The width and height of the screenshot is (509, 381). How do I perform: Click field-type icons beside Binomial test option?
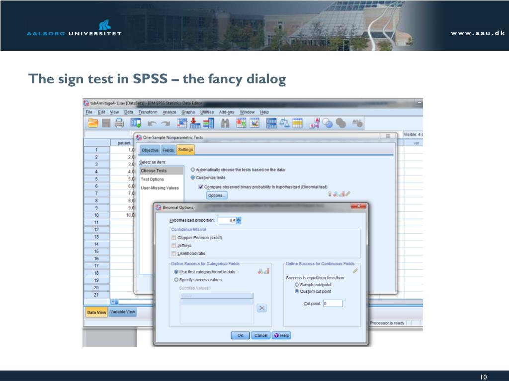[339, 194]
